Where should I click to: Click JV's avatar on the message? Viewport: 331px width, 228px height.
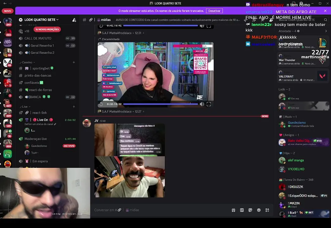click(87, 123)
